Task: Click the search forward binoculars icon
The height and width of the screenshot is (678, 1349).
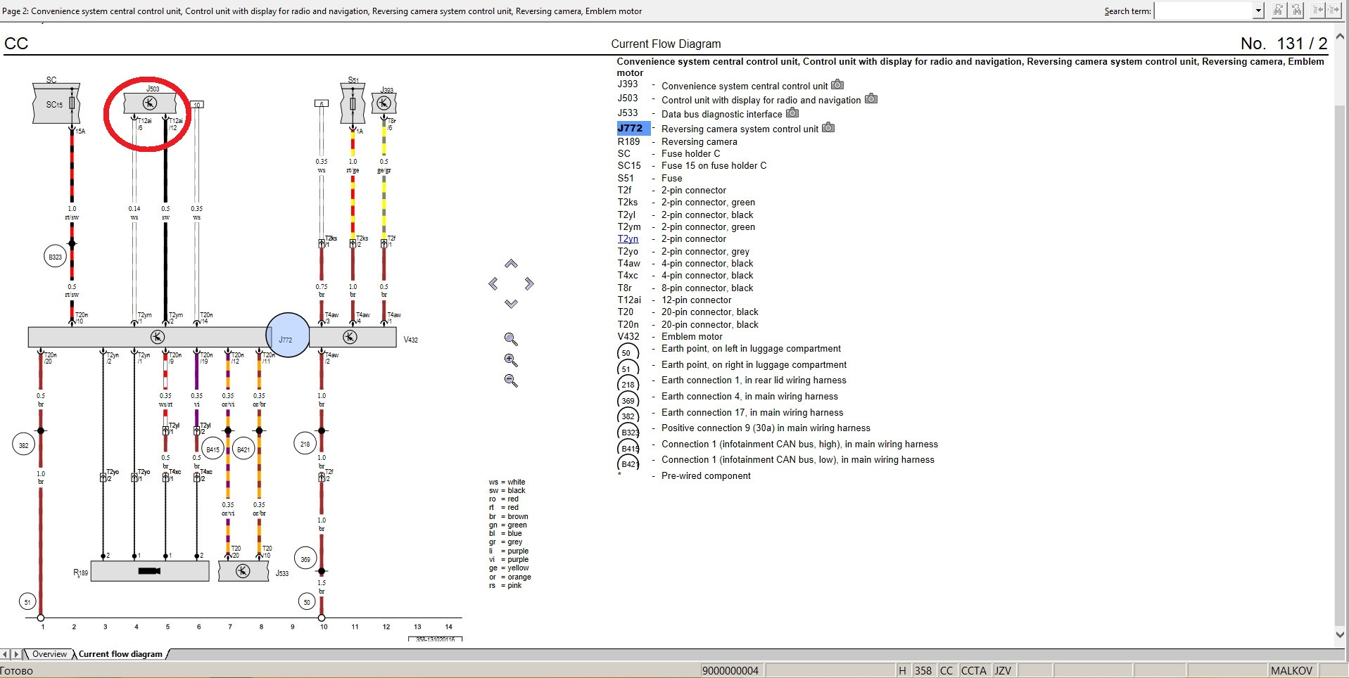Action: pos(1278,10)
